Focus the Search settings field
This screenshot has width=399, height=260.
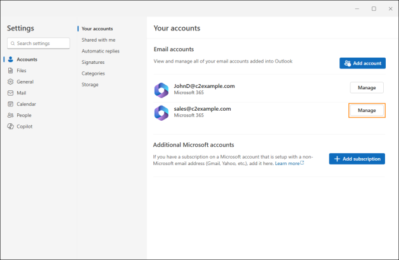pos(39,44)
